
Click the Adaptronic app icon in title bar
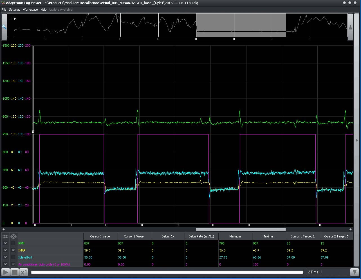click(3, 3)
